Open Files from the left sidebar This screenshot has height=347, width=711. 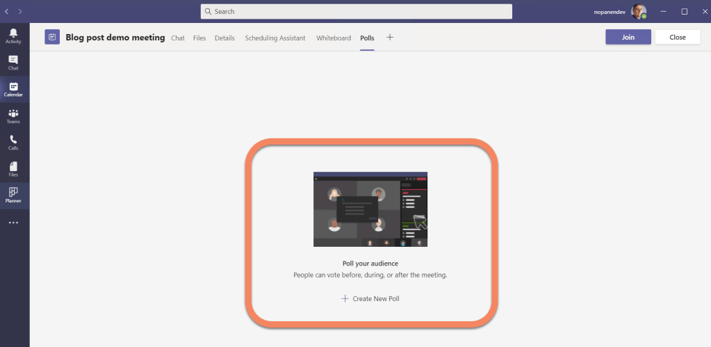(13, 169)
